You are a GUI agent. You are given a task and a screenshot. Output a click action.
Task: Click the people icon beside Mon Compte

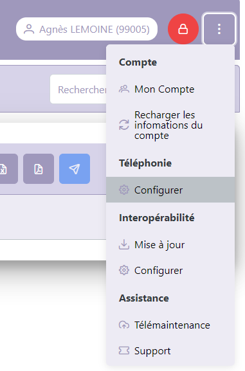[124, 89]
